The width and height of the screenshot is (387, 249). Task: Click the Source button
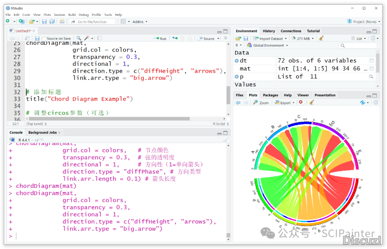(206, 38)
